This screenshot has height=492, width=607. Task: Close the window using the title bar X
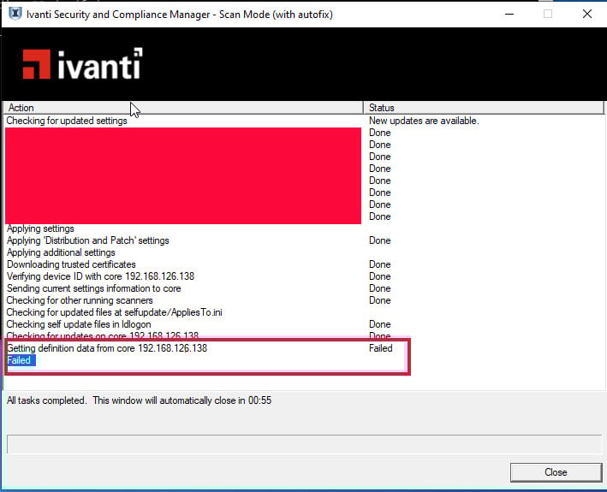[586, 14]
